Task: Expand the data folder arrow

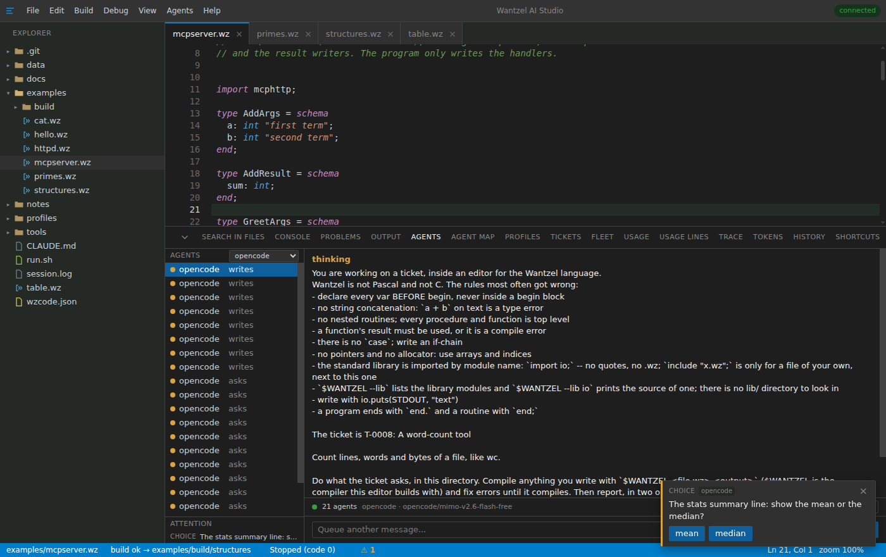Action: point(8,65)
